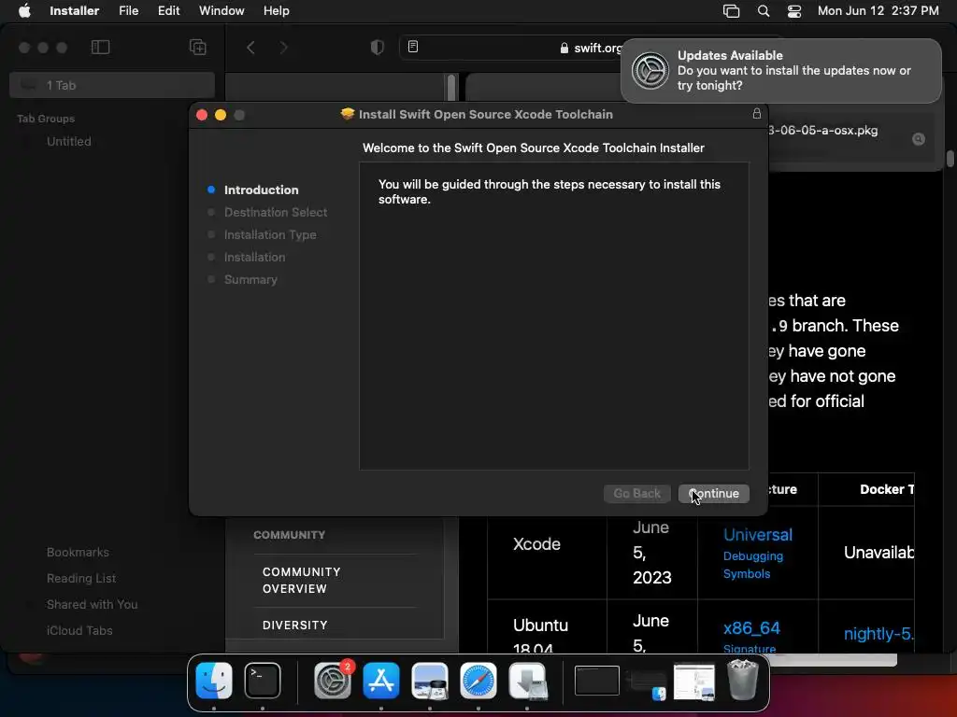Open Control Center from the menu bar

click(794, 11)
